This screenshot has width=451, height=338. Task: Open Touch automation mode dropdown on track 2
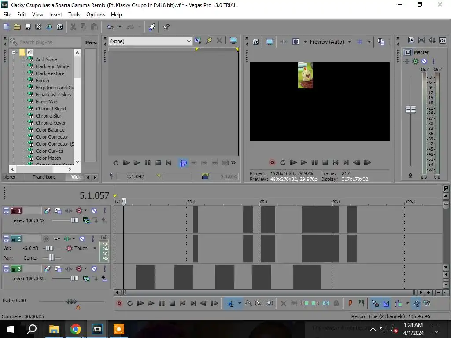[x=95, y=248]
